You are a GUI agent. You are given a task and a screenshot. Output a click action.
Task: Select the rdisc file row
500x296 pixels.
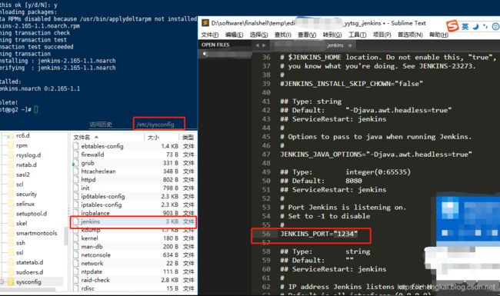(133, 288)
